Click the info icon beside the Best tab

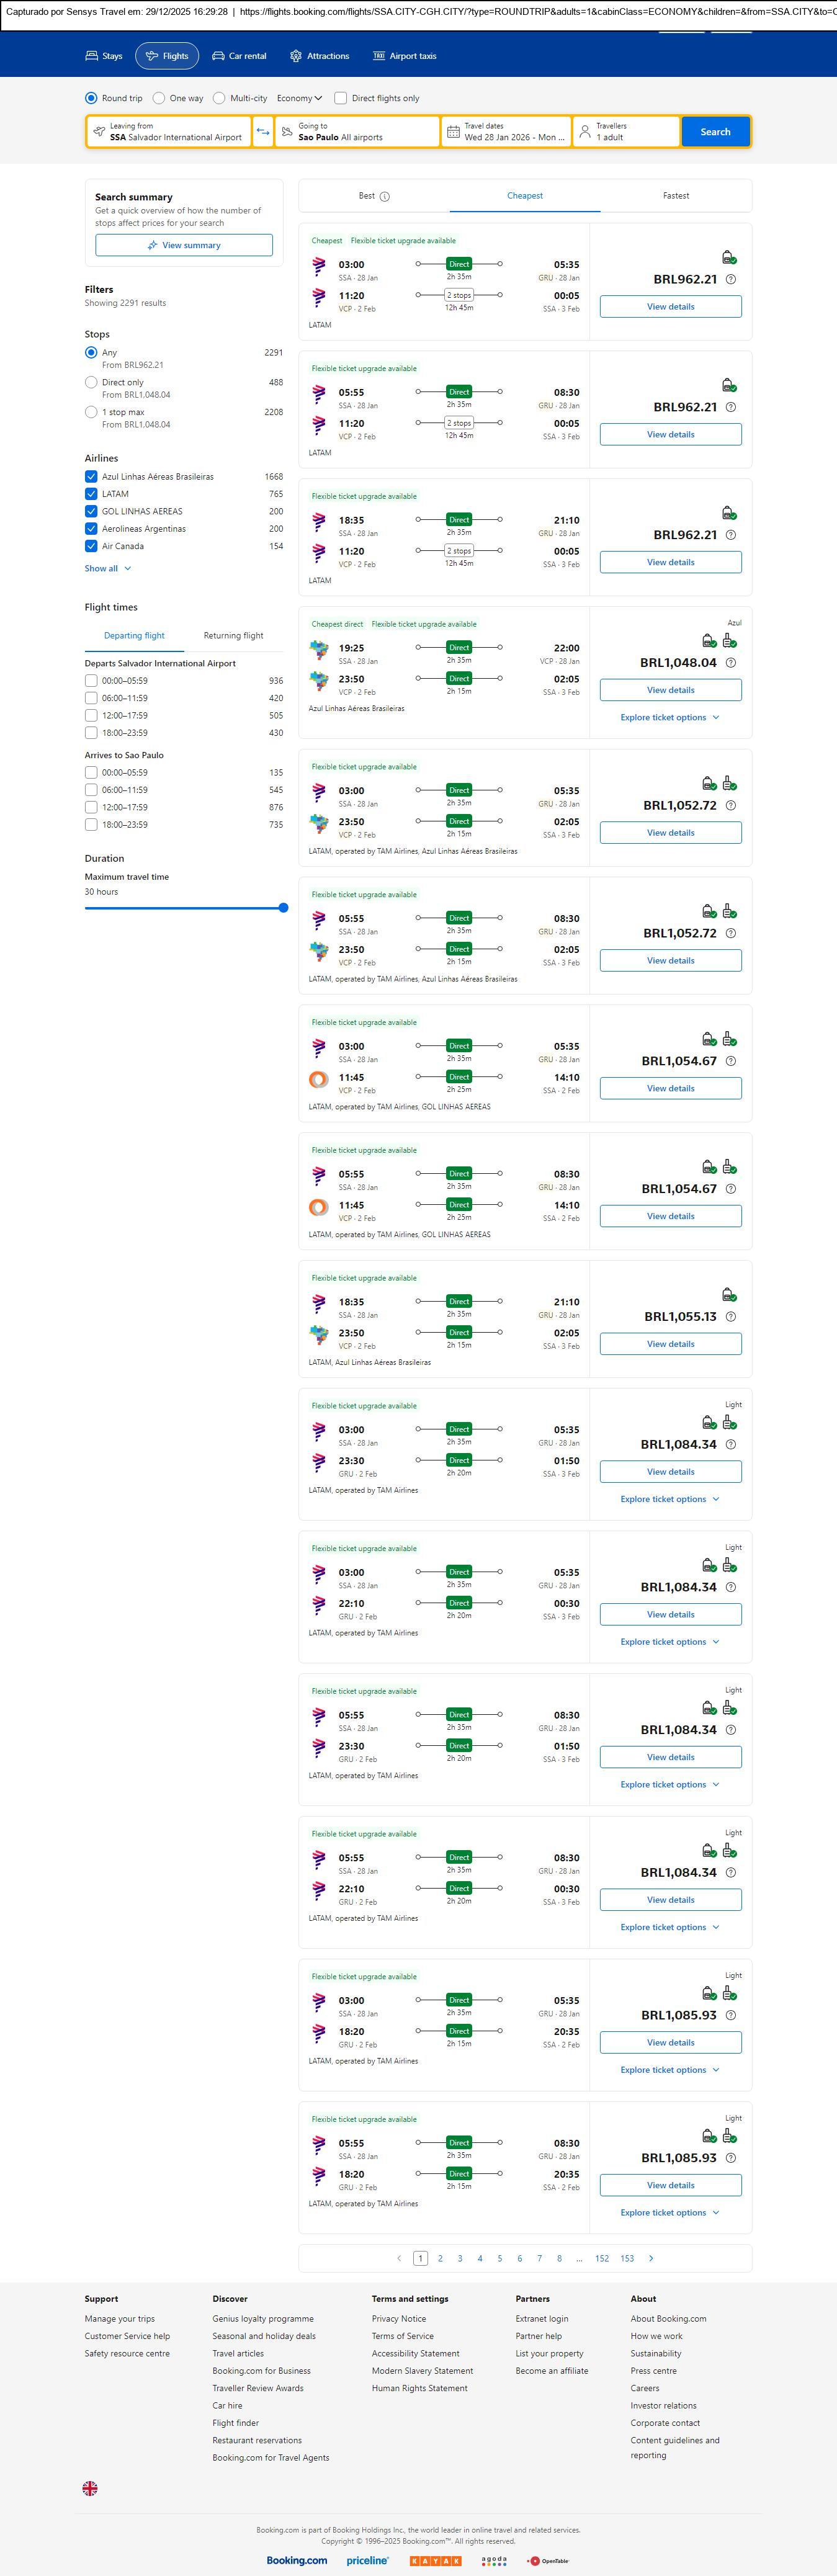385,196
